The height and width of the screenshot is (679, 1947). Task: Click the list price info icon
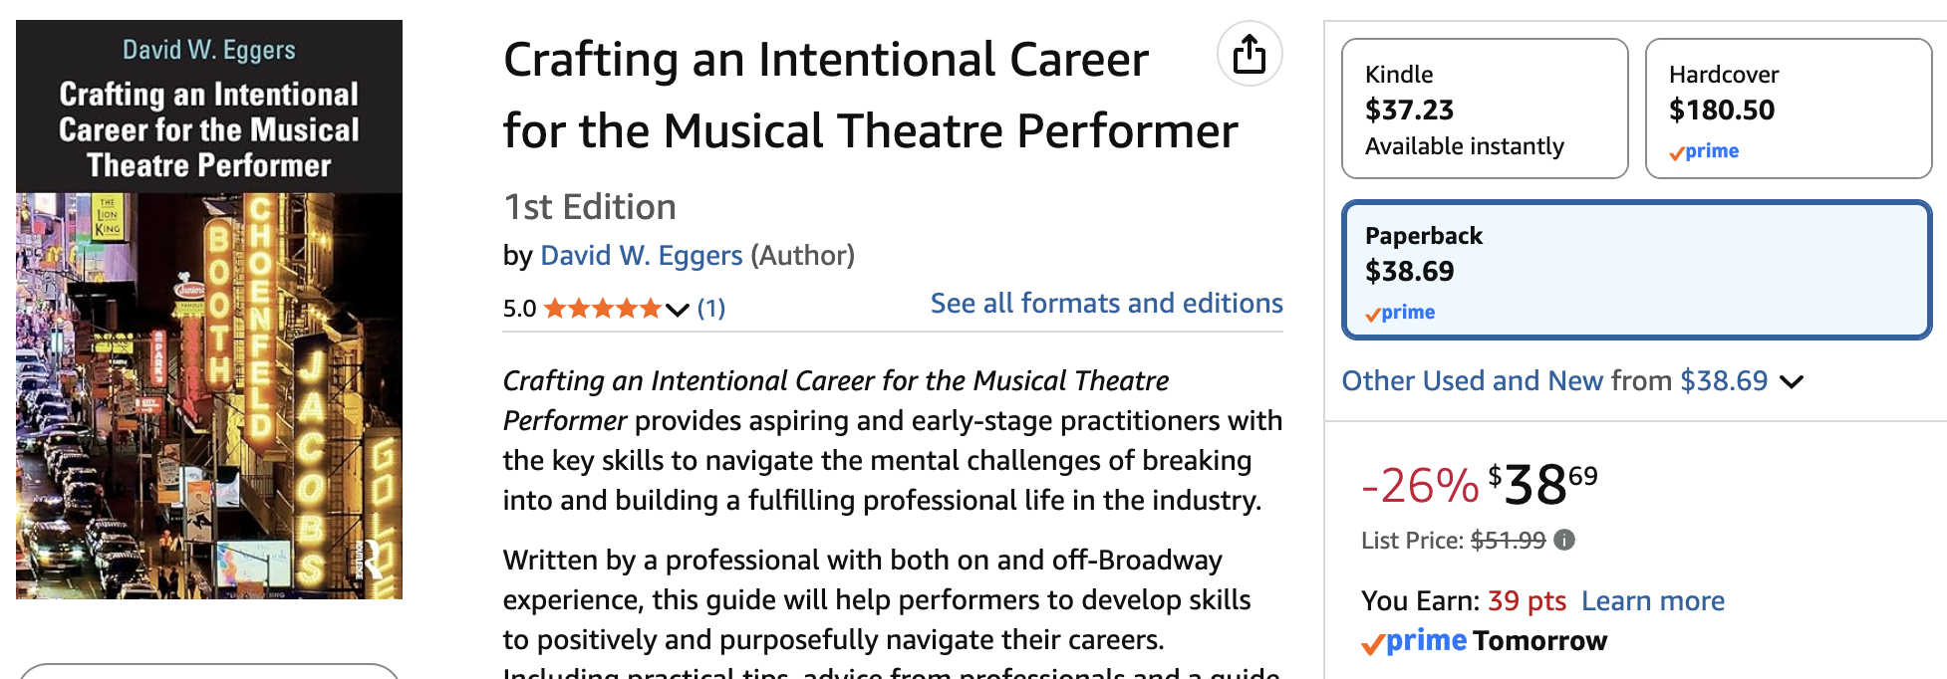[1564, 540]
